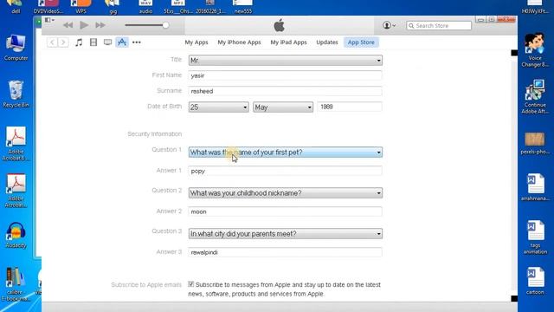Launch Audacity from the desktop
Image resolution: width=554 pixels, height=312 pixels.
(16, 235)
